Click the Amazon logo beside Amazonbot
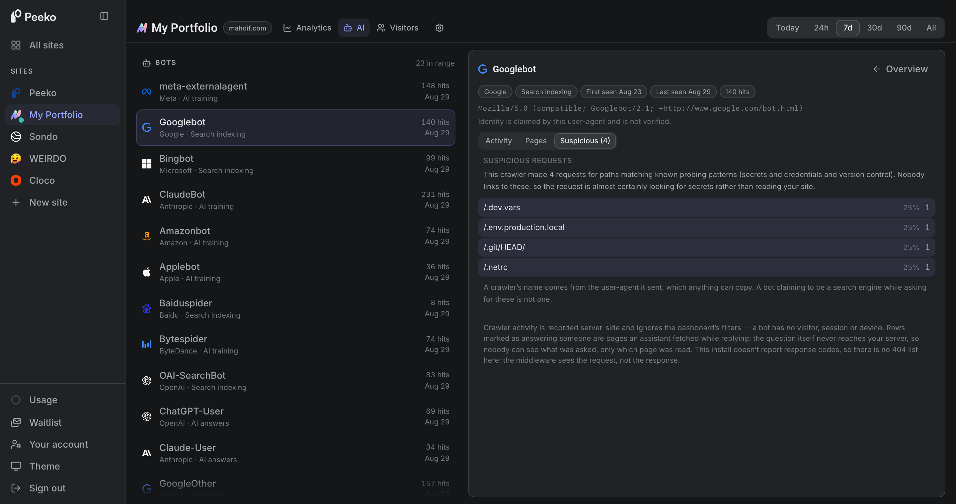This screenshot has height=504, width=956. [x=147, y=236]
